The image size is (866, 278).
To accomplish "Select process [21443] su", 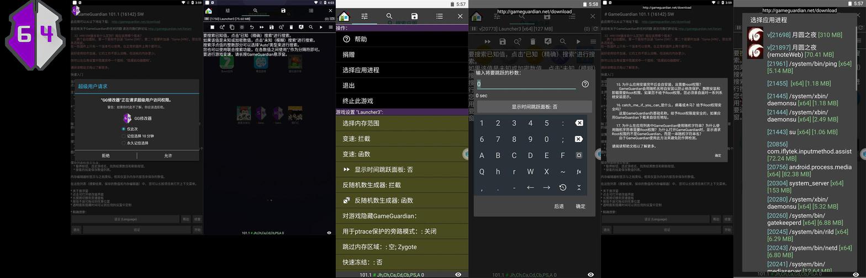I will [802, 132].
